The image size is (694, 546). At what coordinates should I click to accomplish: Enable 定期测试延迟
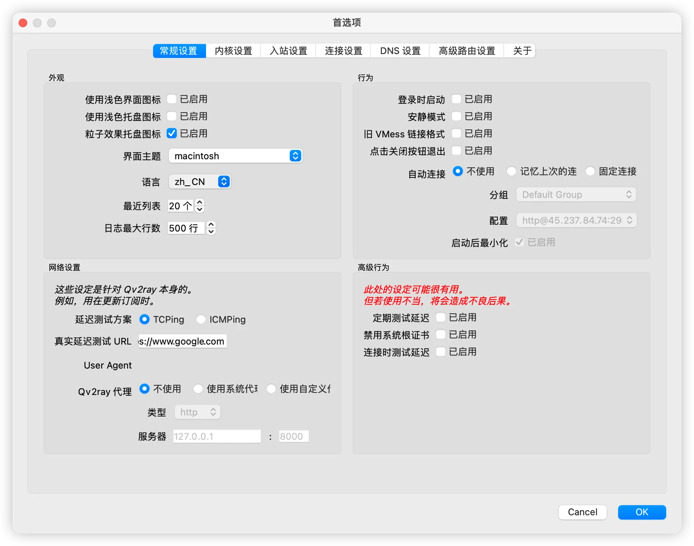click(441, 317)
